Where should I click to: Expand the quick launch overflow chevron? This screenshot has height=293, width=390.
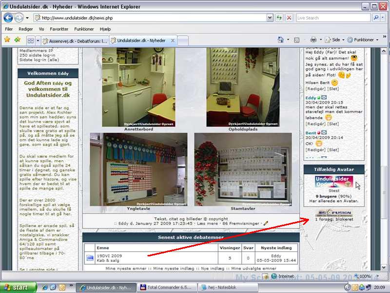[71, 286]
